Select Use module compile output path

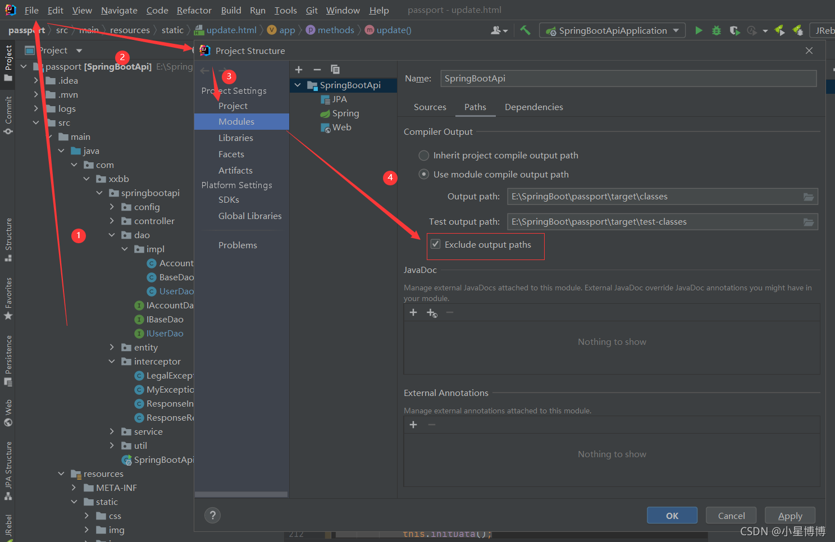[x=424, y=175]
